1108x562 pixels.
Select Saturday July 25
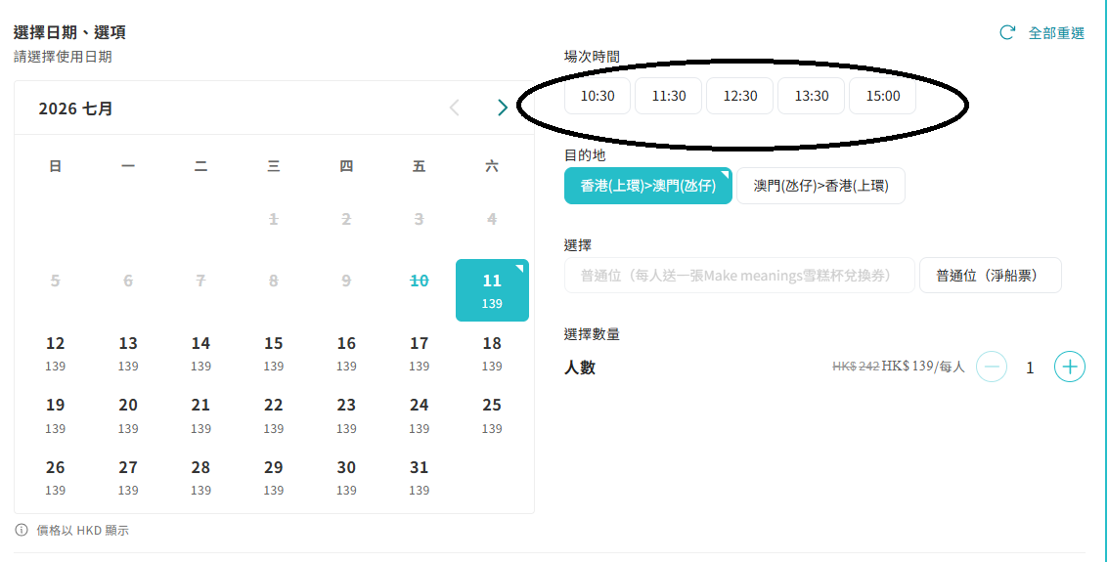tap(492, 414)
